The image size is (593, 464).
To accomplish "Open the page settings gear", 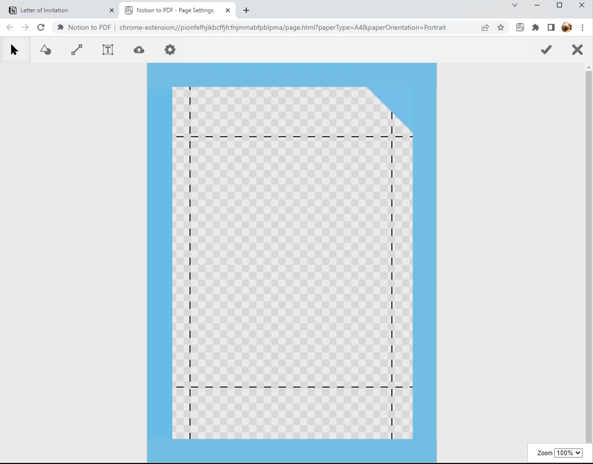I will pos(170,49).
